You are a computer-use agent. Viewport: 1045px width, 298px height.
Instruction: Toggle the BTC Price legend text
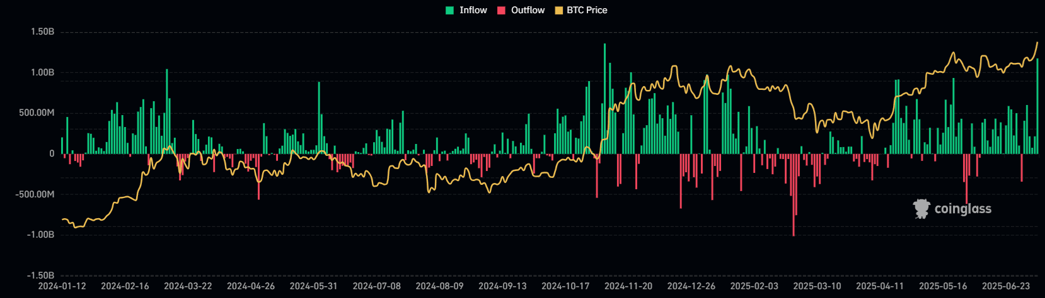pos(587,10)
